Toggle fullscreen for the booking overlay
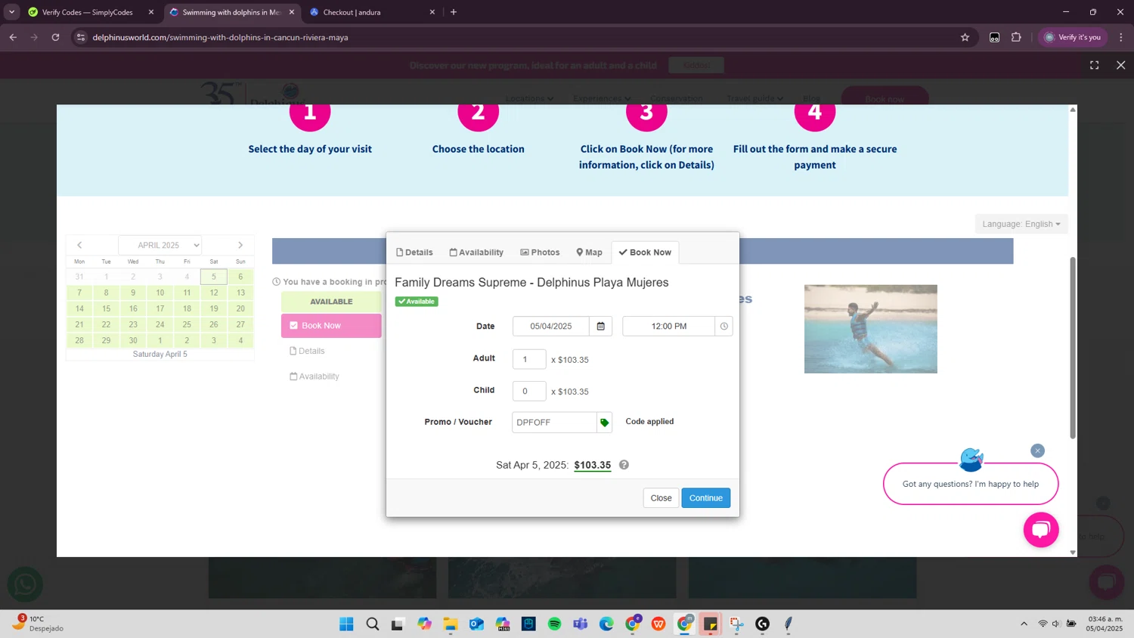The image size is (1134, 638). point(1094,65)
